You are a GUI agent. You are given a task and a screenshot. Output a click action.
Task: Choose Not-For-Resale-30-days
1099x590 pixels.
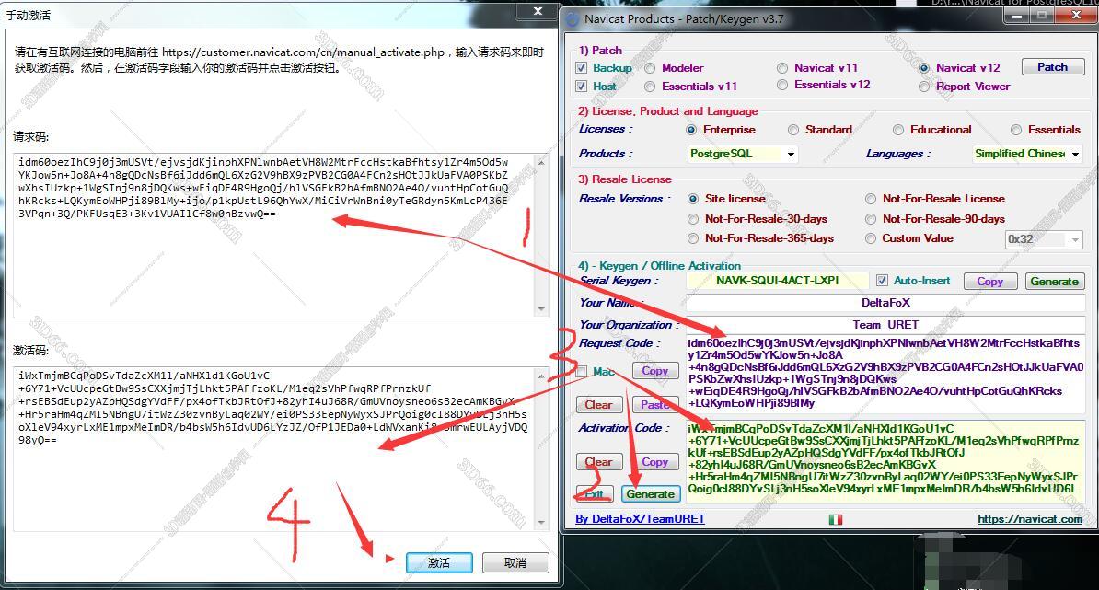(x=693, y=219)
